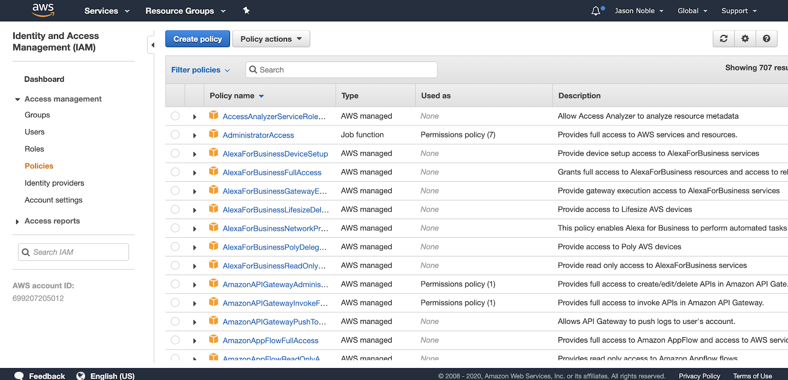Collapse the Access management section
Viewport: 788px width, 380px height.
(x=18, y=99)
